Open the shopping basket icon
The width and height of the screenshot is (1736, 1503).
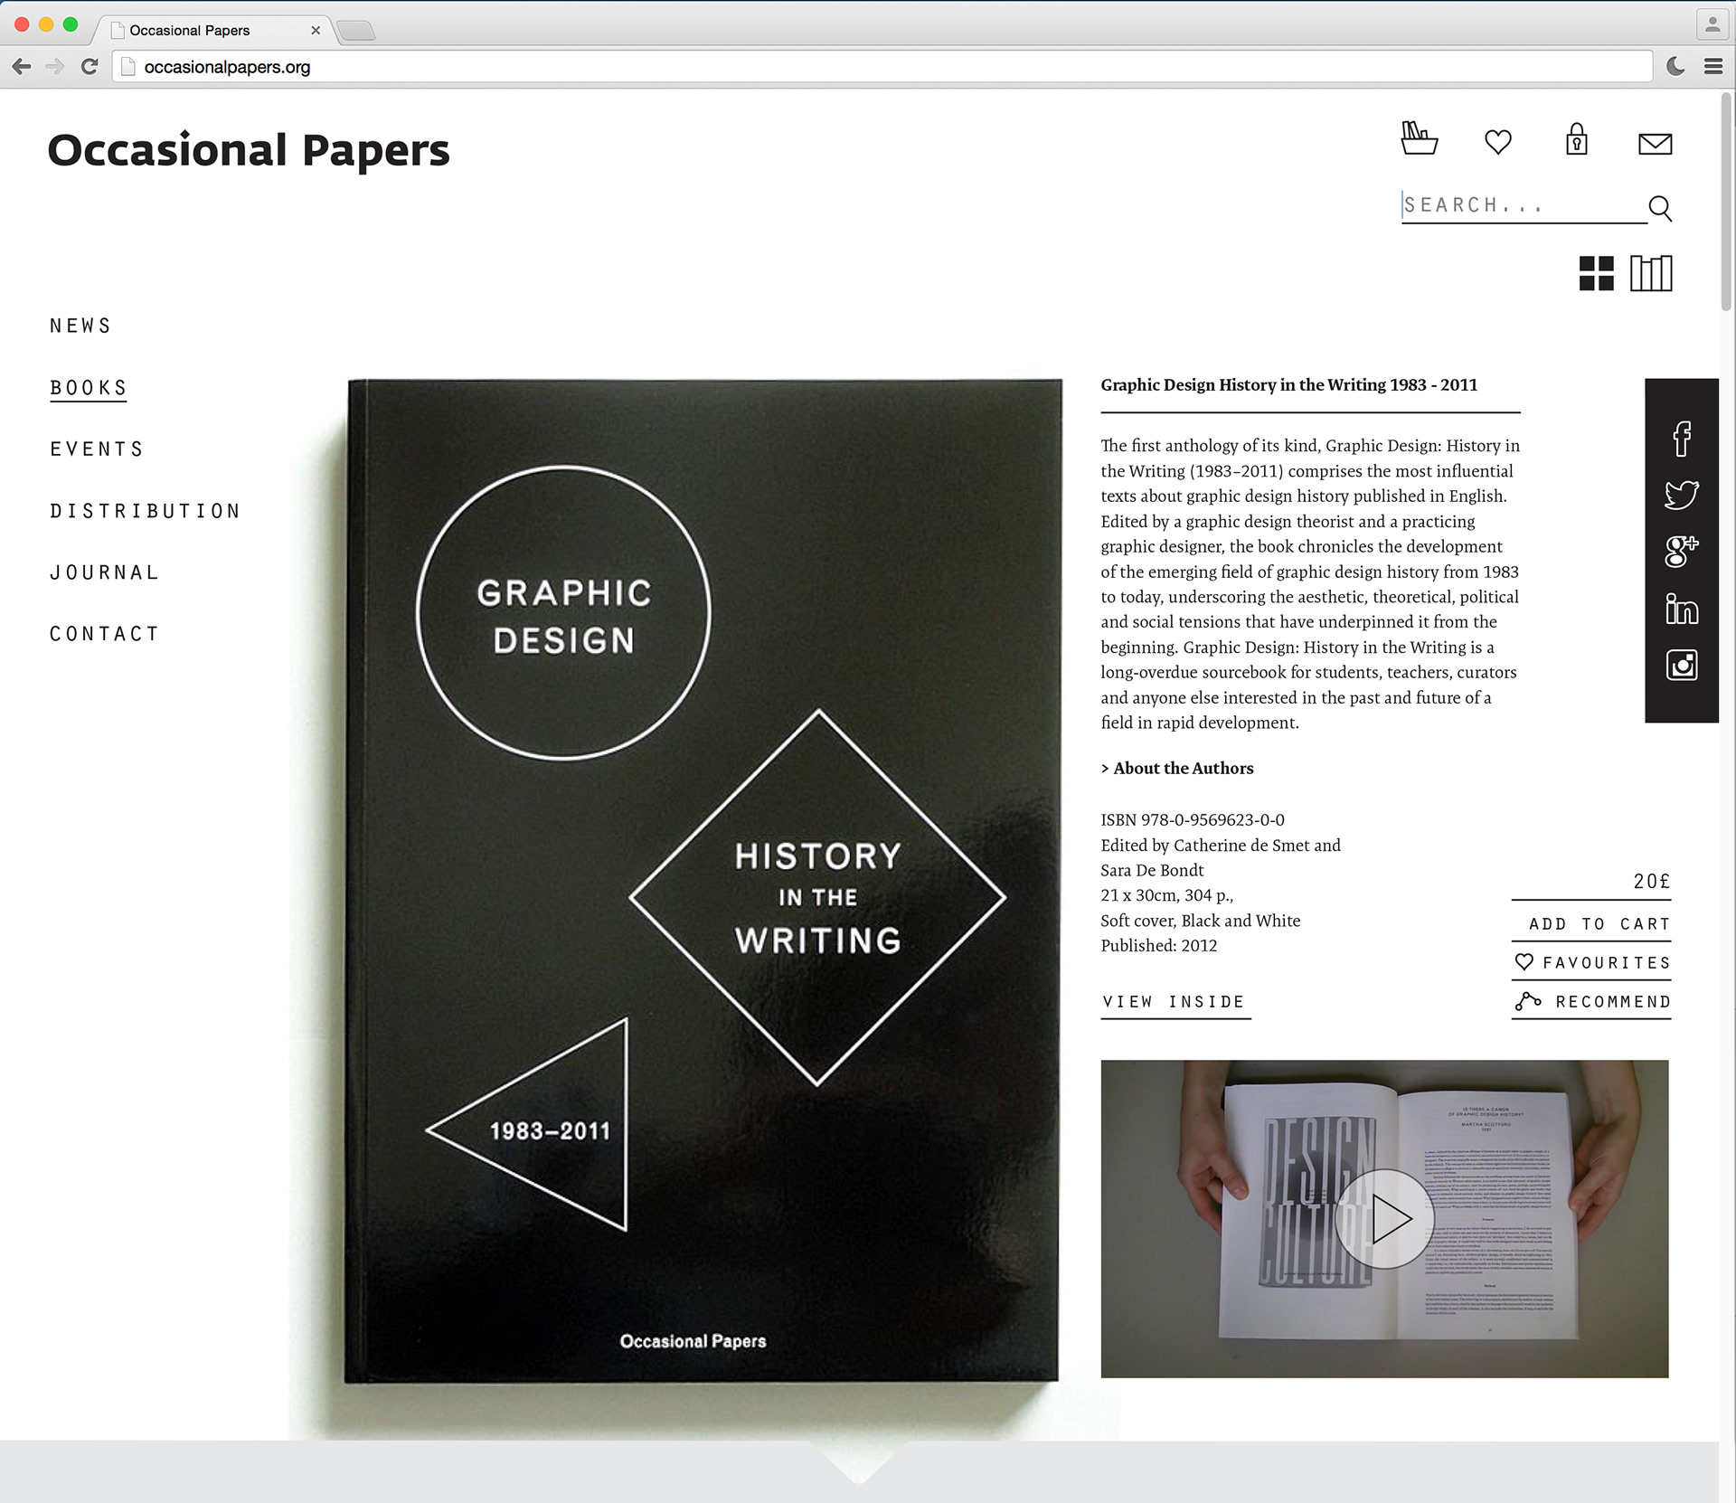pyautogui.click(x=1418, y=139)
